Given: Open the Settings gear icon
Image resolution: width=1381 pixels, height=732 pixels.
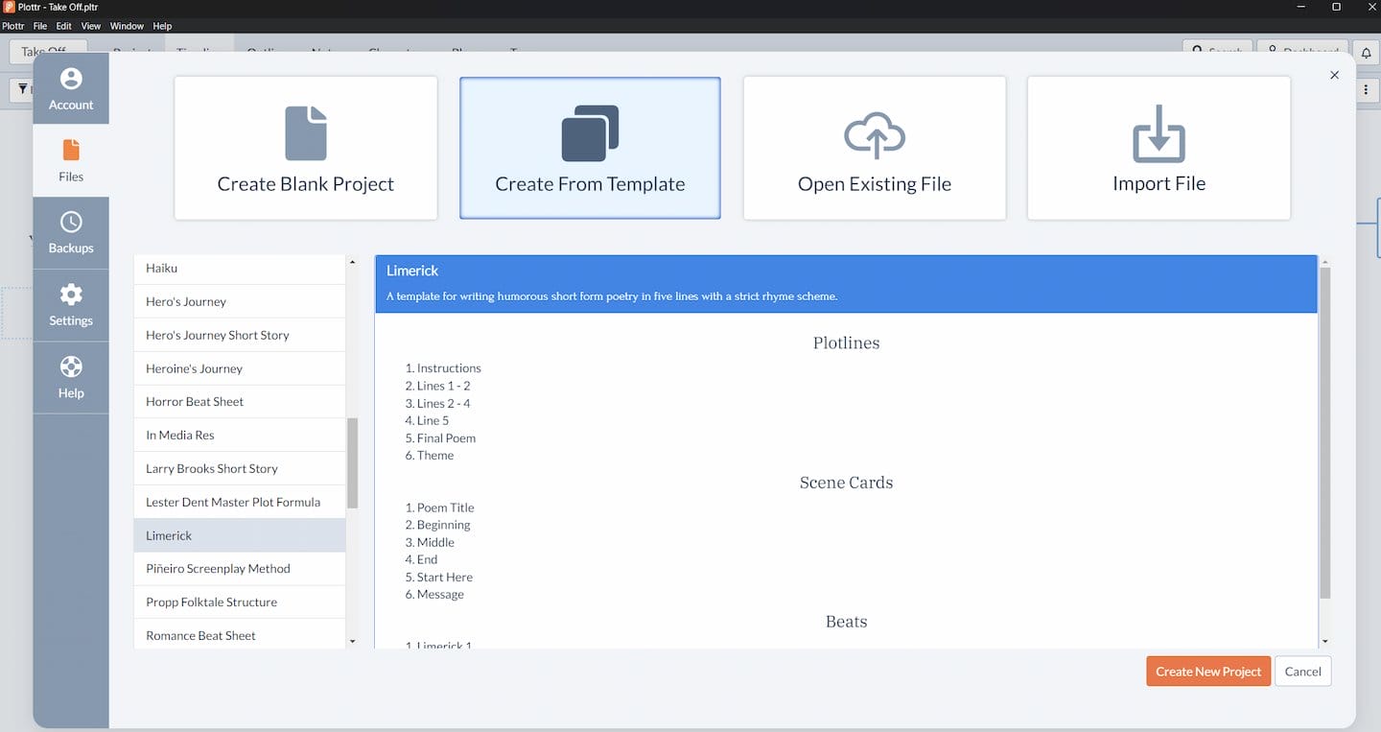Looking at the screenshot, I should tap(71, 295).
